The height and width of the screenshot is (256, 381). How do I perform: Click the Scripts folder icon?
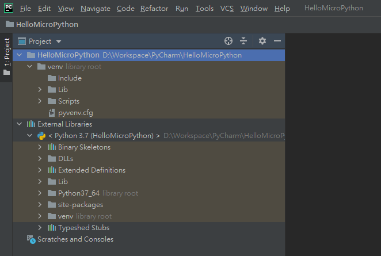pyautogui.click(x=52, y=101)
